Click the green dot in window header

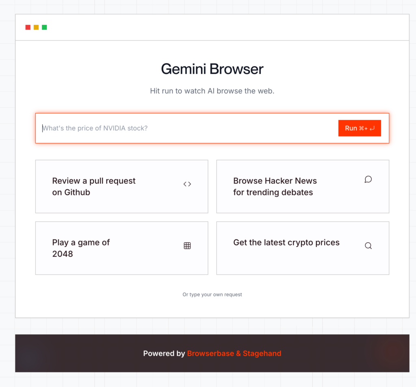(44, 27)
